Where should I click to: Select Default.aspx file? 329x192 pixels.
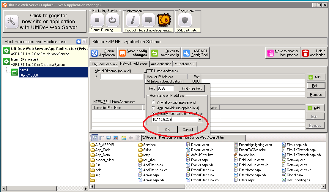click(x=197, y=145)
